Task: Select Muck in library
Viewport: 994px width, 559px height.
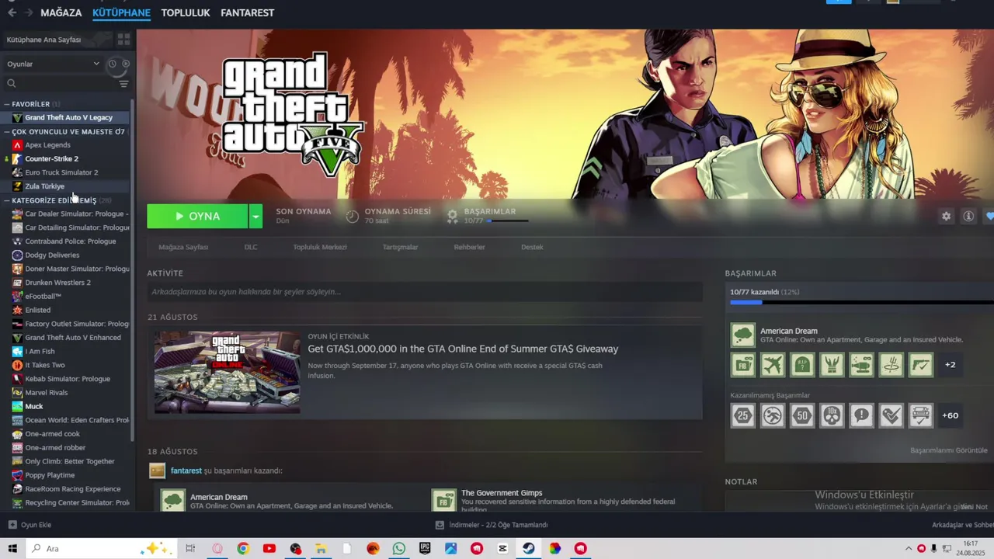Action: (x=34, y=406)
